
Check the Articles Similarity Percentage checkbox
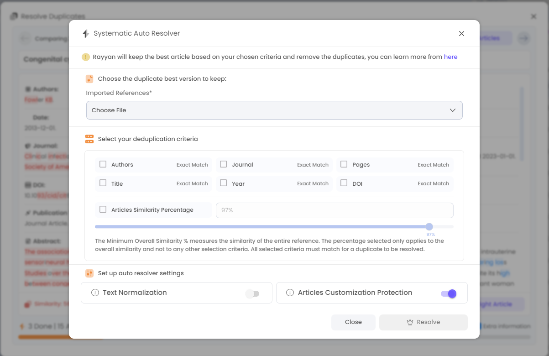point(103,209)
